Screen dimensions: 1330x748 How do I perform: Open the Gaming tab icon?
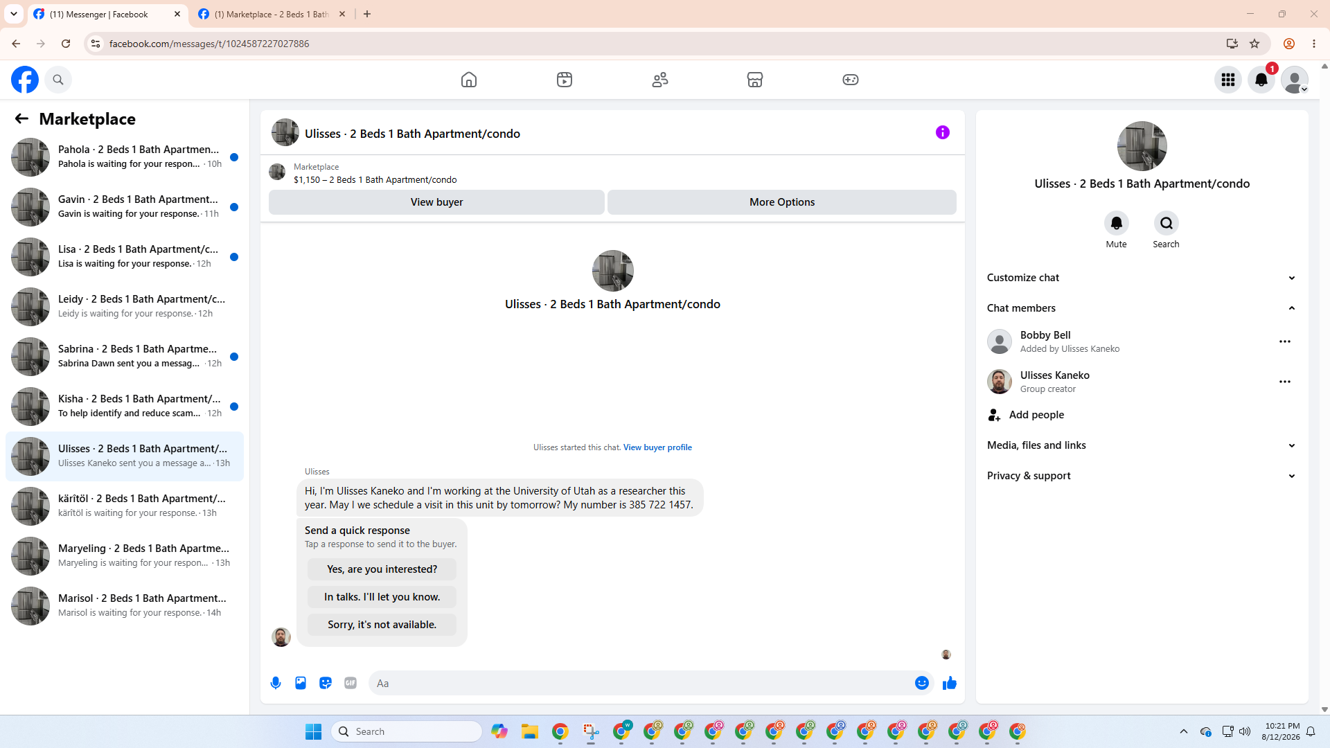(851, 80)
